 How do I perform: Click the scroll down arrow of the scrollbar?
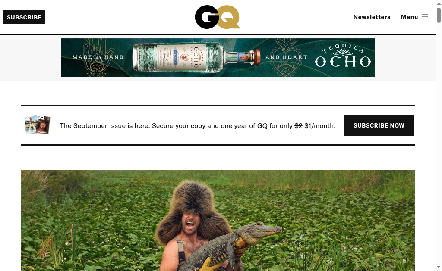pyautogui.click(x=439, y=267)
